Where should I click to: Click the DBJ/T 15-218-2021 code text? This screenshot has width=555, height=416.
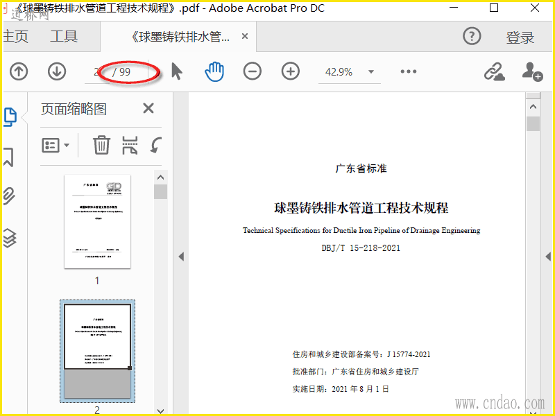(x=361, y=248)
